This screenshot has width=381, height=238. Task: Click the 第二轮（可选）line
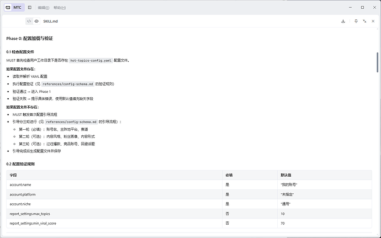point(57,136)
